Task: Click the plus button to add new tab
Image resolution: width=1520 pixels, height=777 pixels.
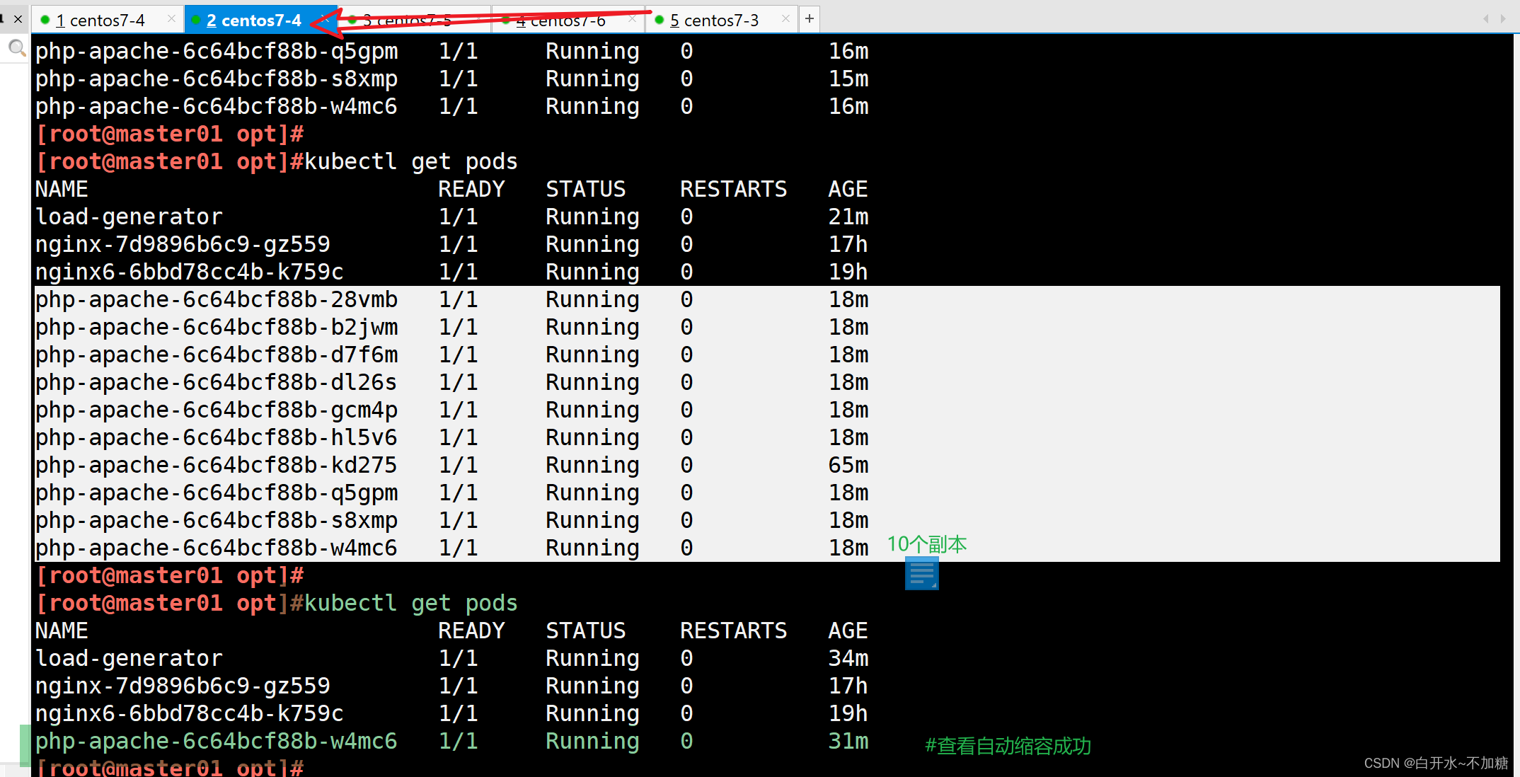Action: pyautogui.click(x=809, y=19)
